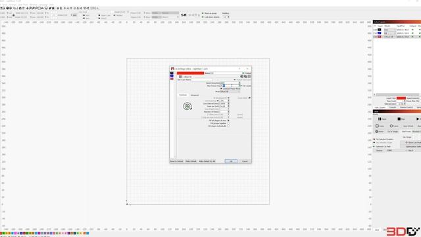Click the red Layer Color swatch in Cuts panel
This screenshot has width=421, height=237.
click(401, 98)
